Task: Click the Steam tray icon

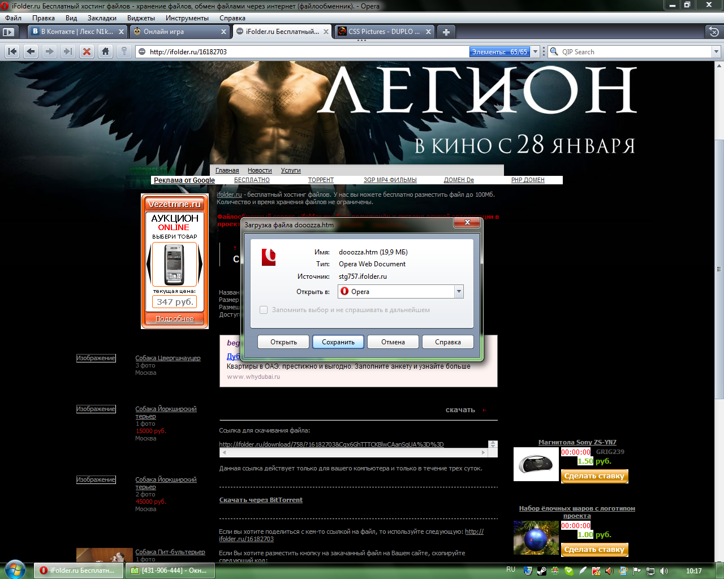Action: click(x=541, y=571)
